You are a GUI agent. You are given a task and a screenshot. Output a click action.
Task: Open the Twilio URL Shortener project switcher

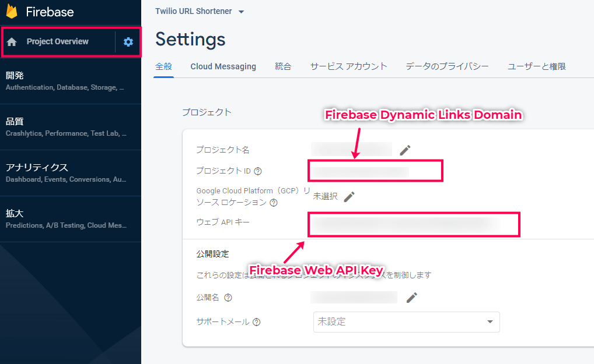pyautogui.click(x=200, y=11)
